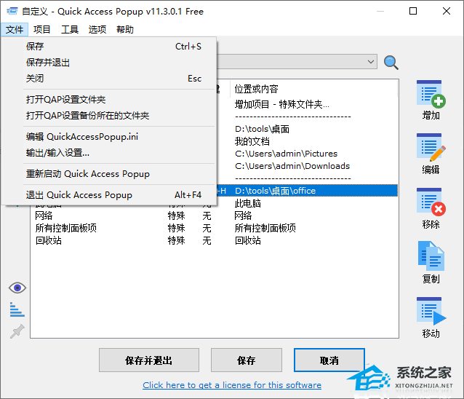Expand the menu selection dropdown arrow
Viewport: 464px width, 399px height.
[370, 63]
